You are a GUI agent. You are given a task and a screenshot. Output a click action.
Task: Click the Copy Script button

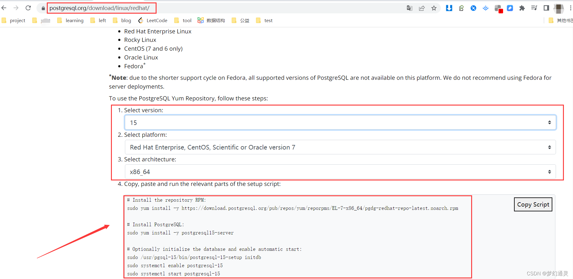[533, 204]
